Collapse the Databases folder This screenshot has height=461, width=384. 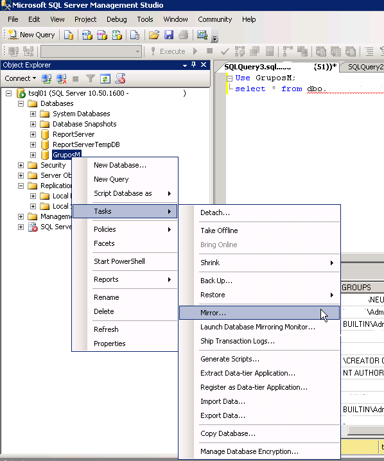pos(21,104)
